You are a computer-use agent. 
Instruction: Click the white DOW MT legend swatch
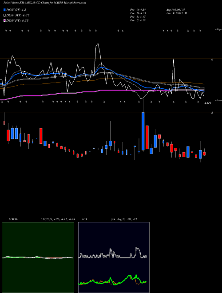click(x=4, y=16)
